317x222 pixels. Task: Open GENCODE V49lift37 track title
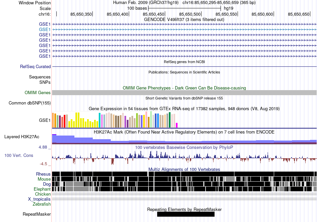click(x=184, y=20)
